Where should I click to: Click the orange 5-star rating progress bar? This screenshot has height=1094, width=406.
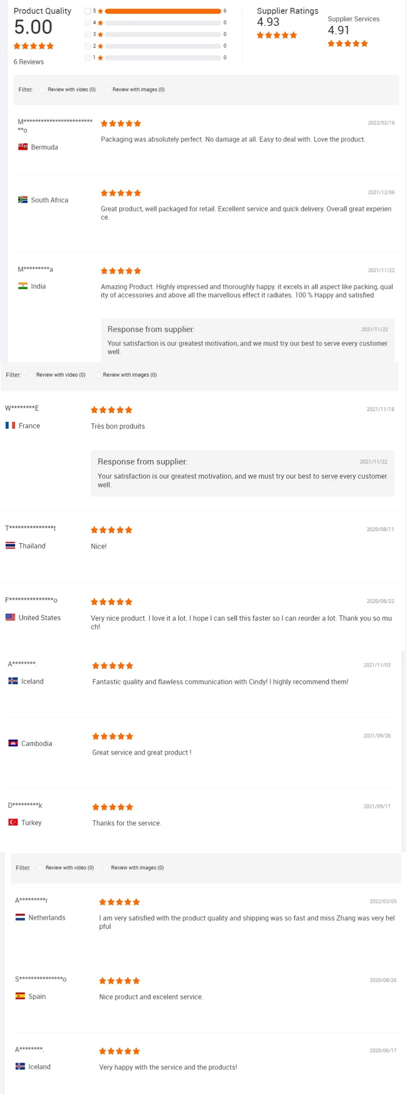(163, 11)
